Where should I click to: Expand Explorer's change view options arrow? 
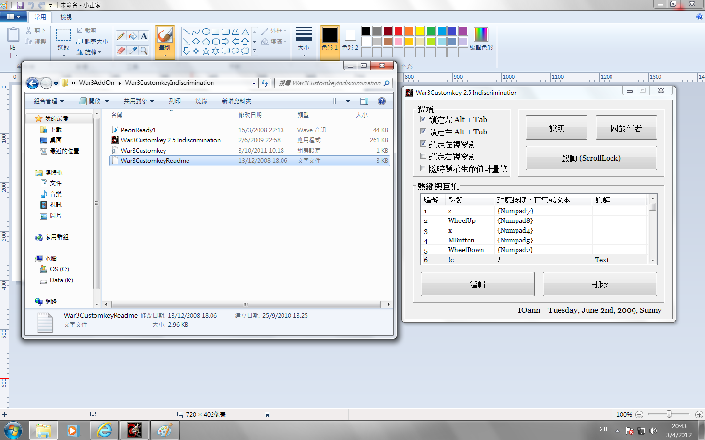(x=348, y=101)
